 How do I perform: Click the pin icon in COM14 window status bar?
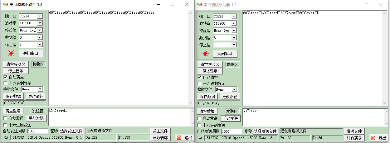pyautogui.click(x=6, y=137)
